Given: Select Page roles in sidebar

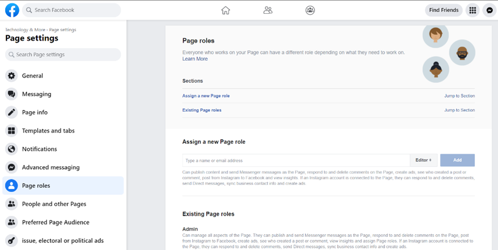Looking at the screenshot, I should (36, 186).
